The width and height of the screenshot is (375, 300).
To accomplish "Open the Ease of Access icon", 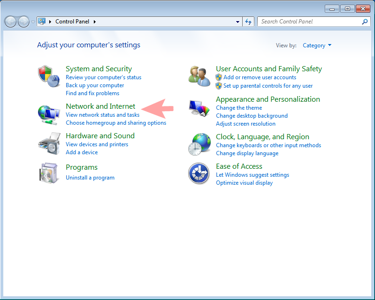I will click(x=199, y=173).
